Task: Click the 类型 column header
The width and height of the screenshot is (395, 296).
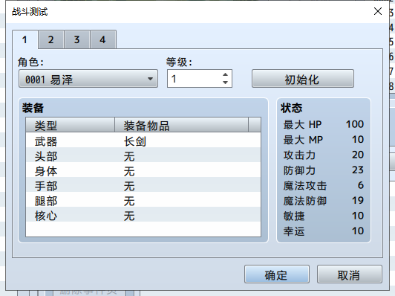Action: 71,125
